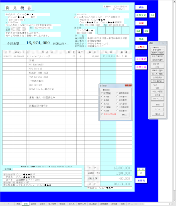Click the 保存アシスト button
The image size is (176, 206).
tap(158, 99)
